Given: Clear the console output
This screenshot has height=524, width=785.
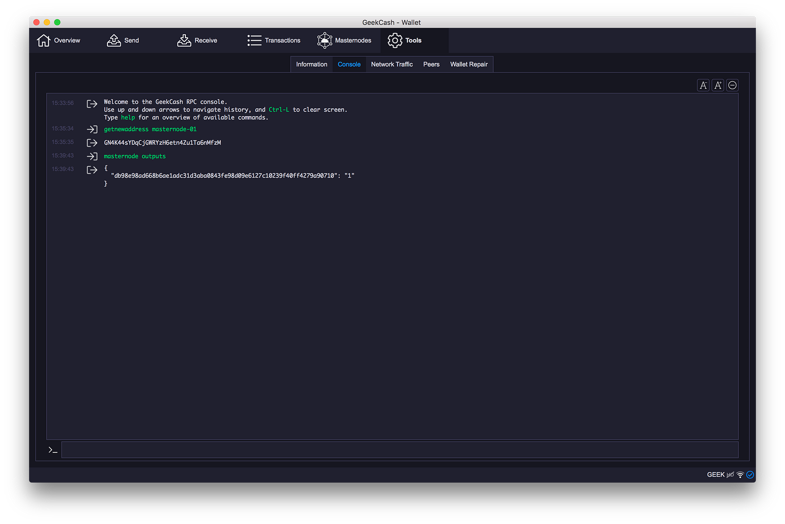Looking at the screenshot, I should (x=733, y=85).
